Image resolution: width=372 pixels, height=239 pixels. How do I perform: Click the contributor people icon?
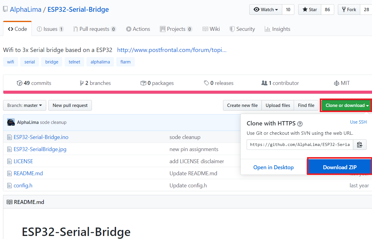click(x=264, y=83)
